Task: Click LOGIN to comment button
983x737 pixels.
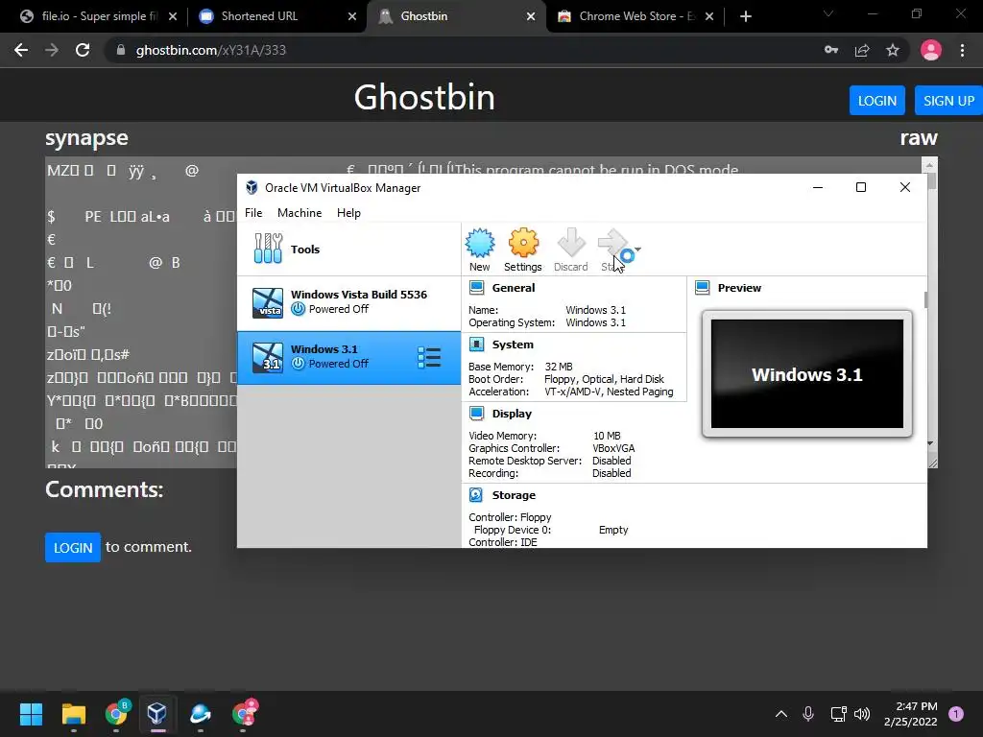Action: [73, 547]
